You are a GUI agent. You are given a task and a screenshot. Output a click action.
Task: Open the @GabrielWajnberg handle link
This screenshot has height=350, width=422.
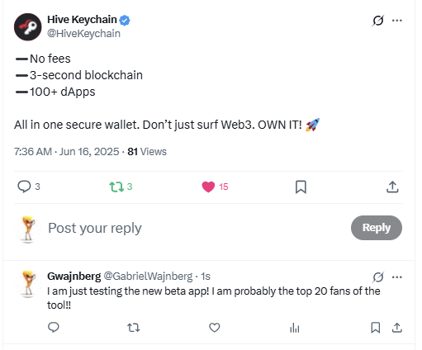coord(148,277)
